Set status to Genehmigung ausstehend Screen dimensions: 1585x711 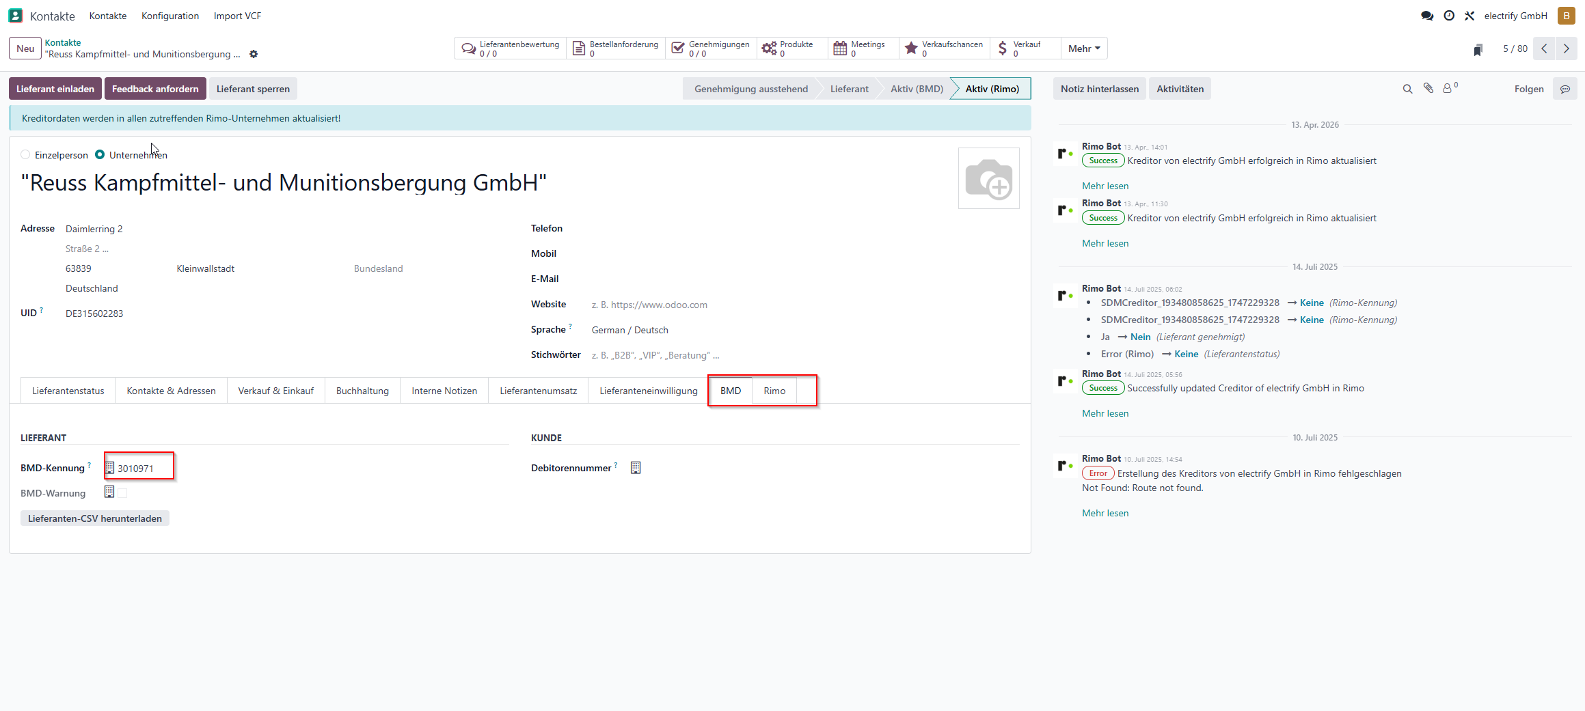coord(751,89)
